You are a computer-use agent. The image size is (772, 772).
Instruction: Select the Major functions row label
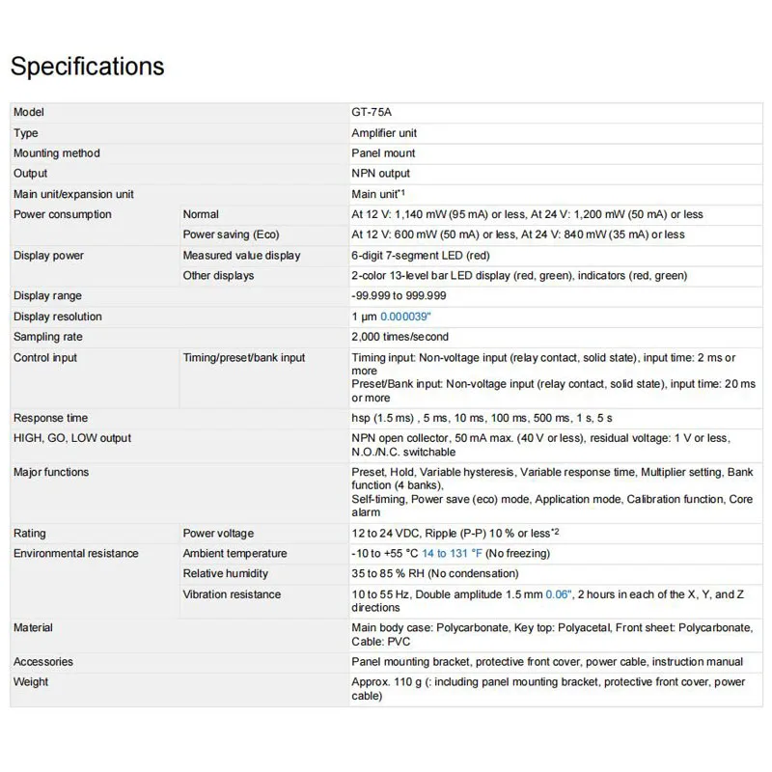51,472
